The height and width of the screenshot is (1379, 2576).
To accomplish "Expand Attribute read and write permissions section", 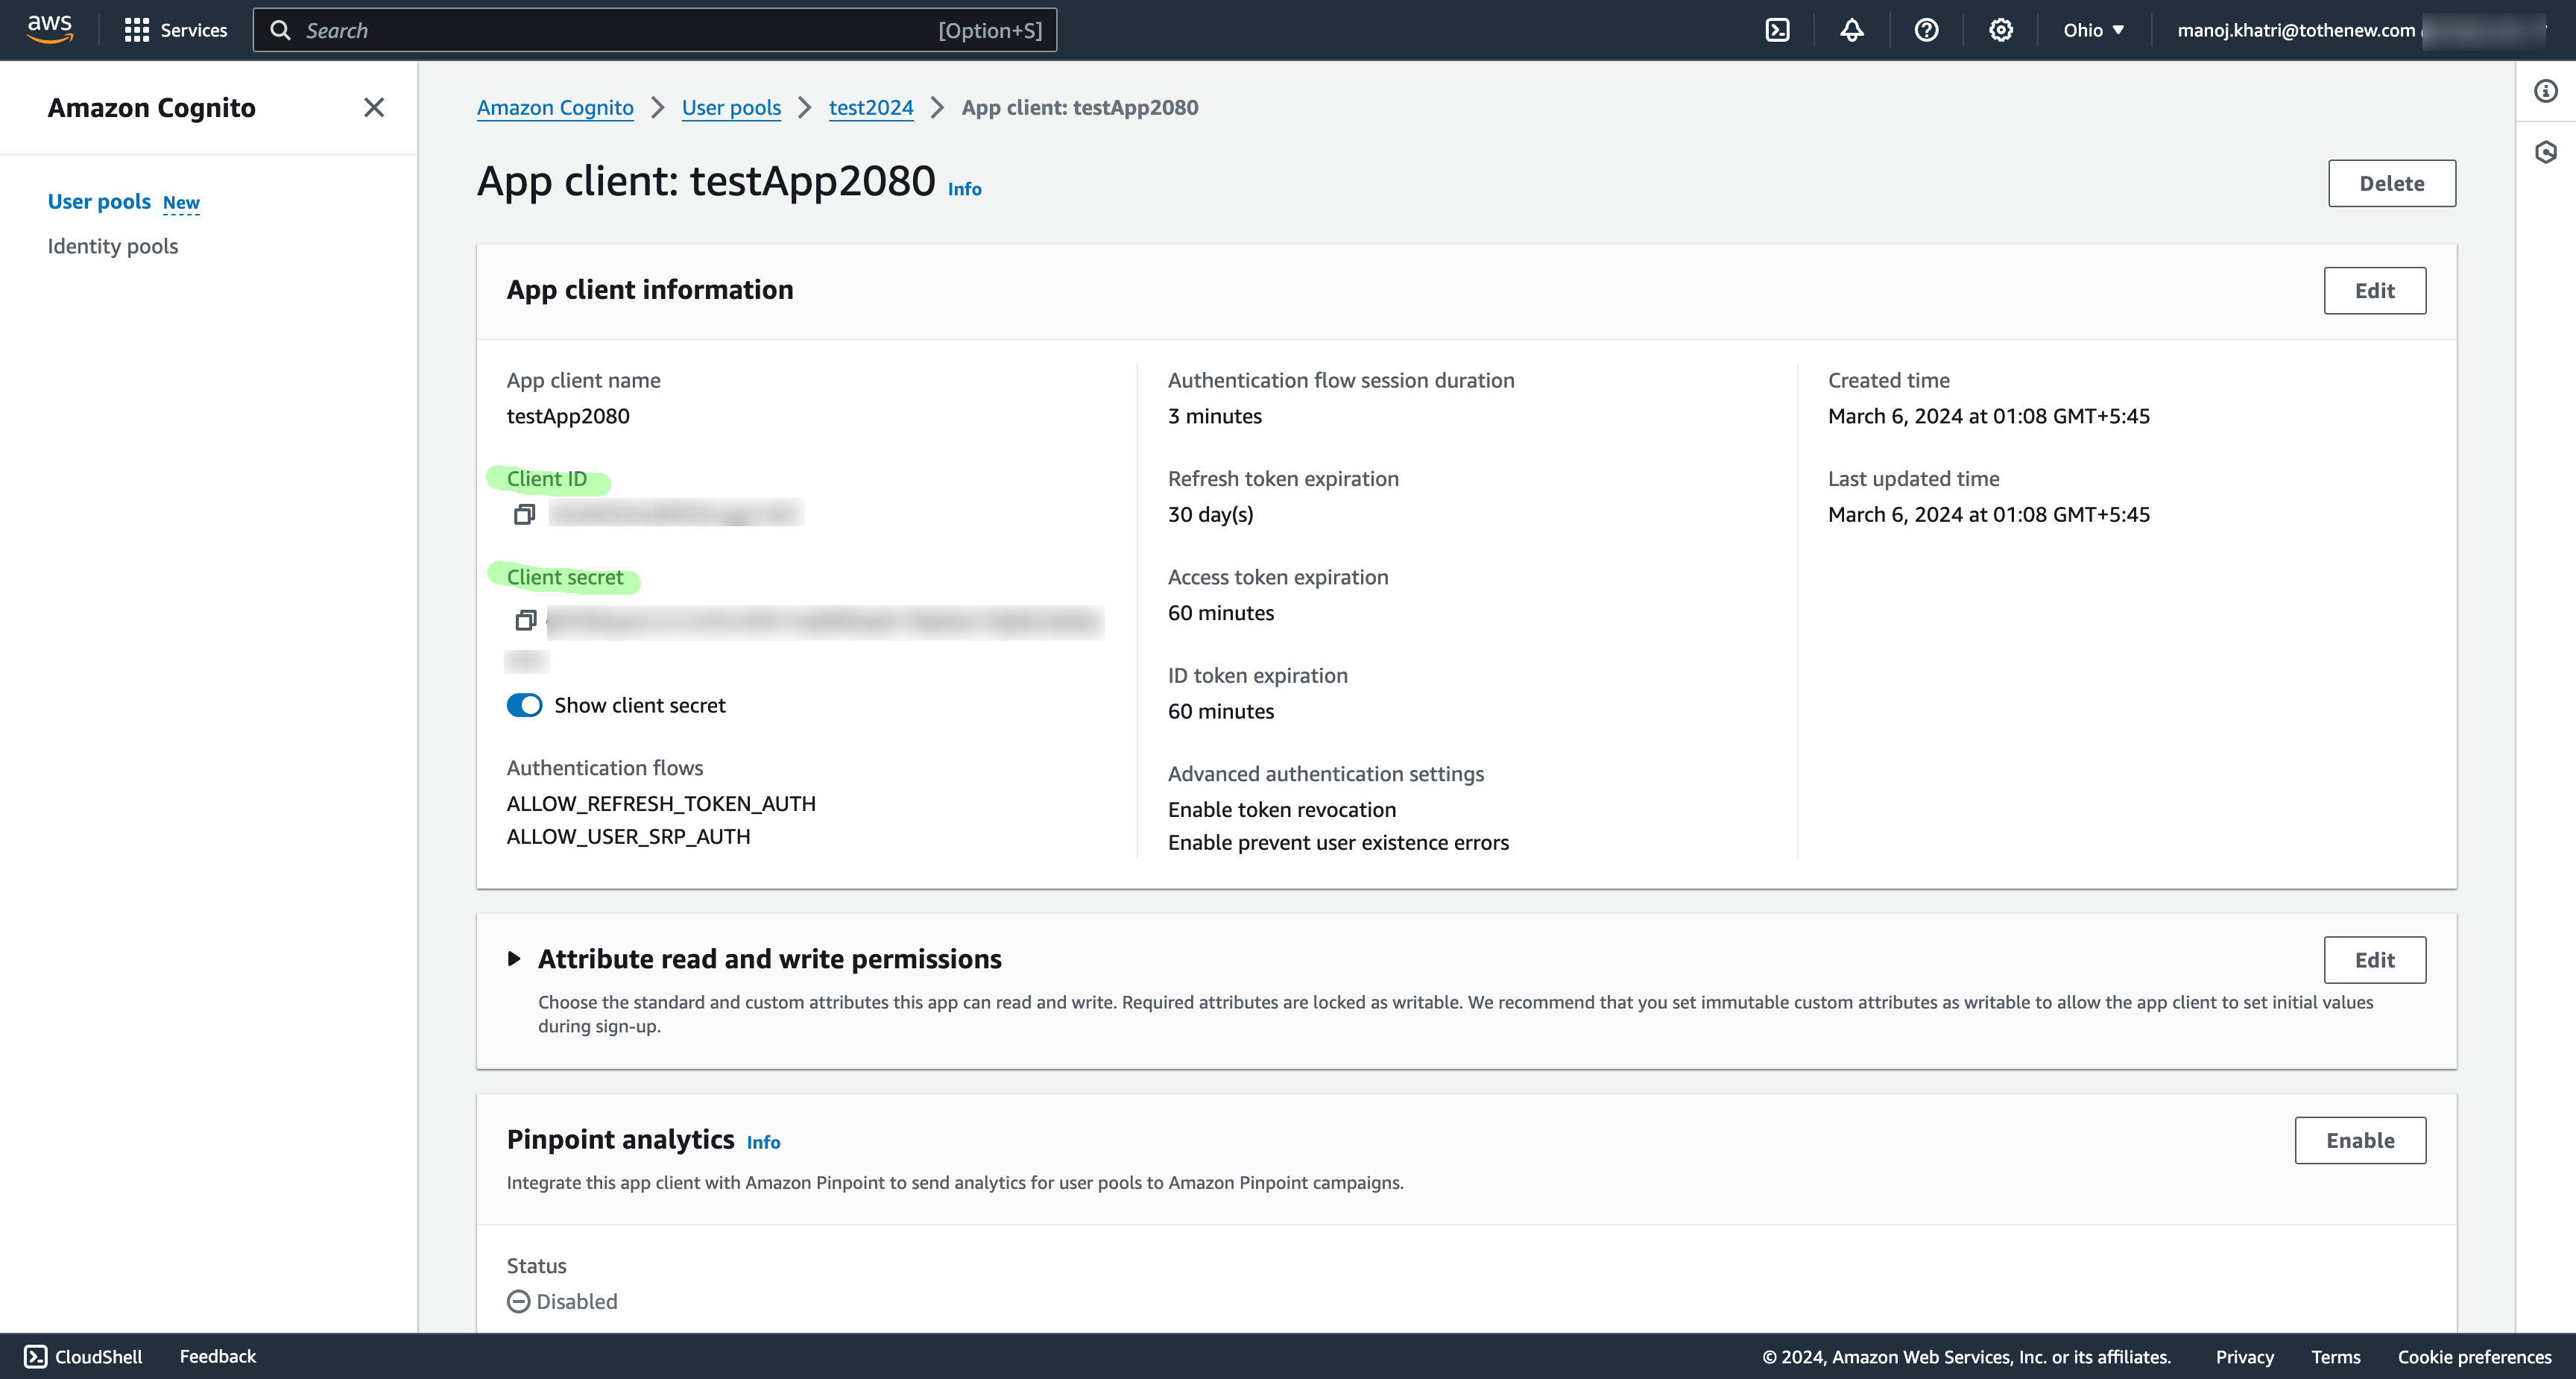I will coord(517,958).
